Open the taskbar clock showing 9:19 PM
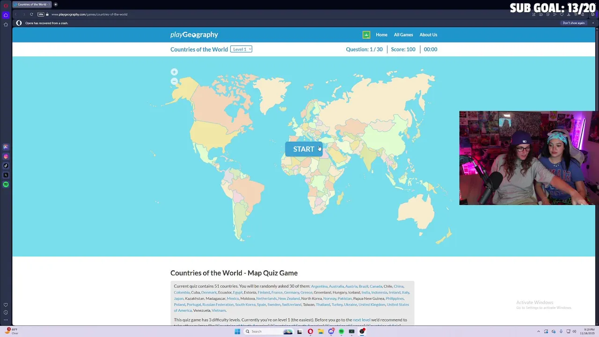599x337 pixels. (587, 331)
